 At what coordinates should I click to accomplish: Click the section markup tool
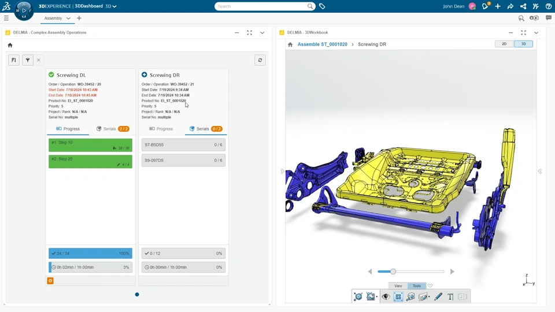pos(423,297)
